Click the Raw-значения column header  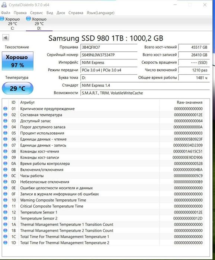pyautogui.click(x=182, y=102)
